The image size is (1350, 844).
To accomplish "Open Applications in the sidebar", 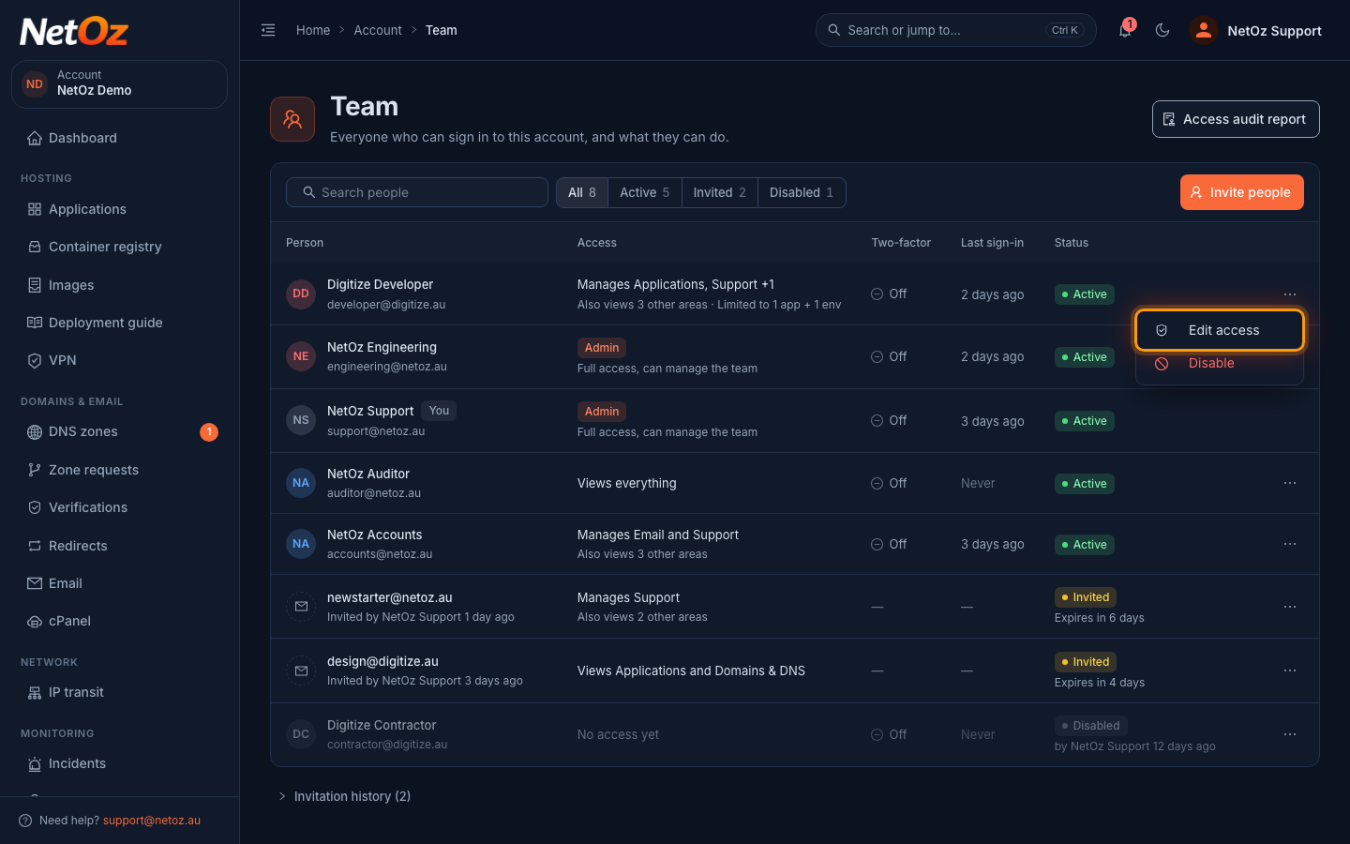I will (119, 209).
